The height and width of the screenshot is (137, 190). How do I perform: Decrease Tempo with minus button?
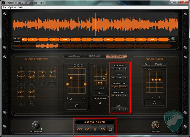(113, 77)
